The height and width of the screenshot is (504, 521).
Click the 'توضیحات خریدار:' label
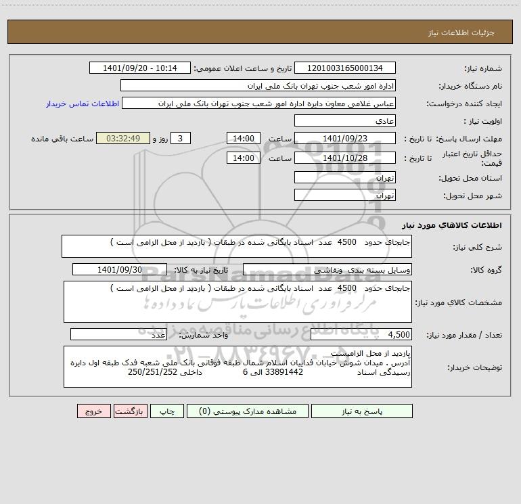(475, 368)
